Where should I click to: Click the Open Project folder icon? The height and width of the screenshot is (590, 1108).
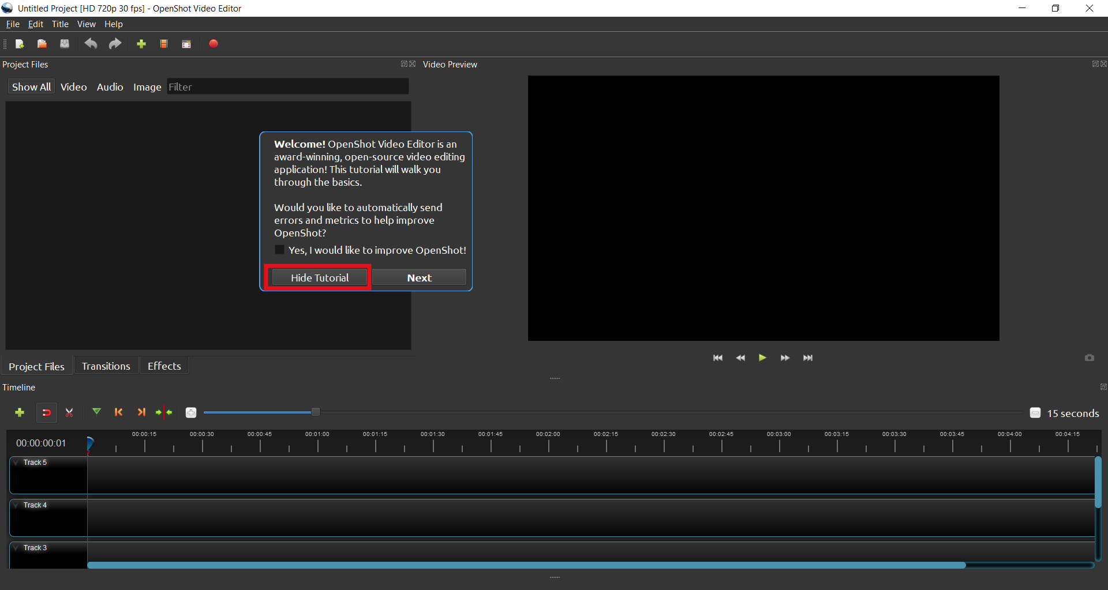(x=42, y=44)
